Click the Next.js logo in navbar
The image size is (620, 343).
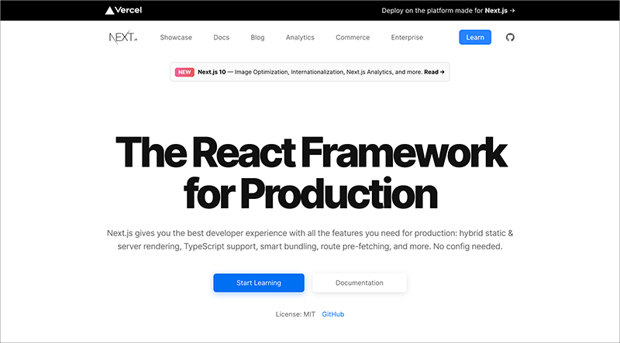(x=123, y=37)
